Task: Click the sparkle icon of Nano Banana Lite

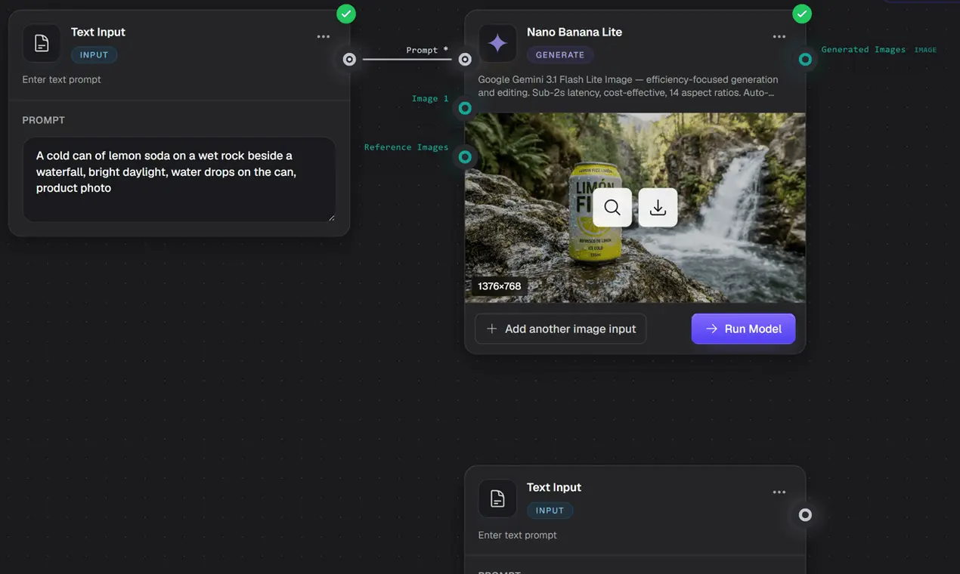Action: [x=497, y=44]
